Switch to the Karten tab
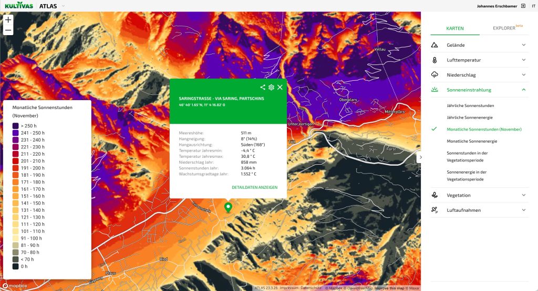This screenshot has width=538, height=291. (x=454, y=28)
